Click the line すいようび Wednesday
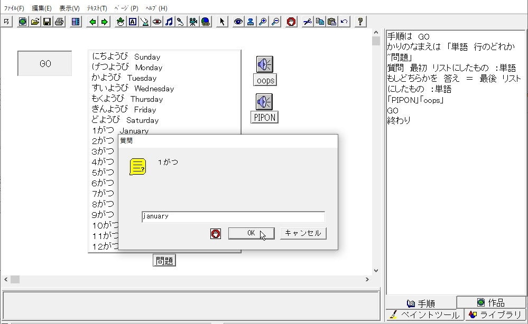Image resolution: width=528 pixels, height=324 pixels. [133, 88]
